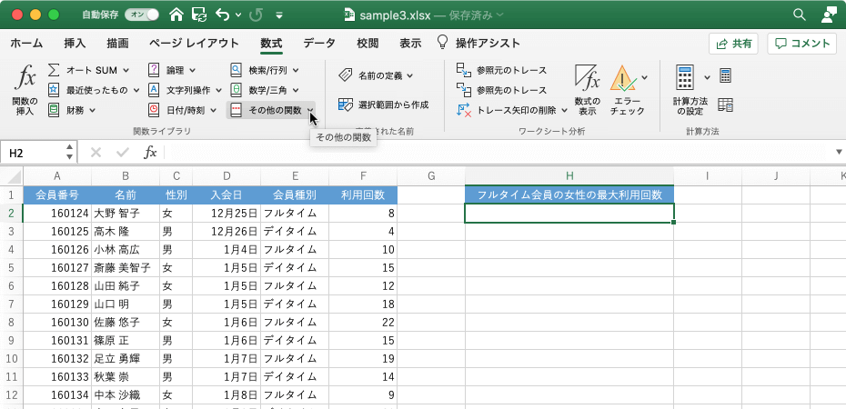Switch to the ホーム tab
846x409 pixels.
26,43
